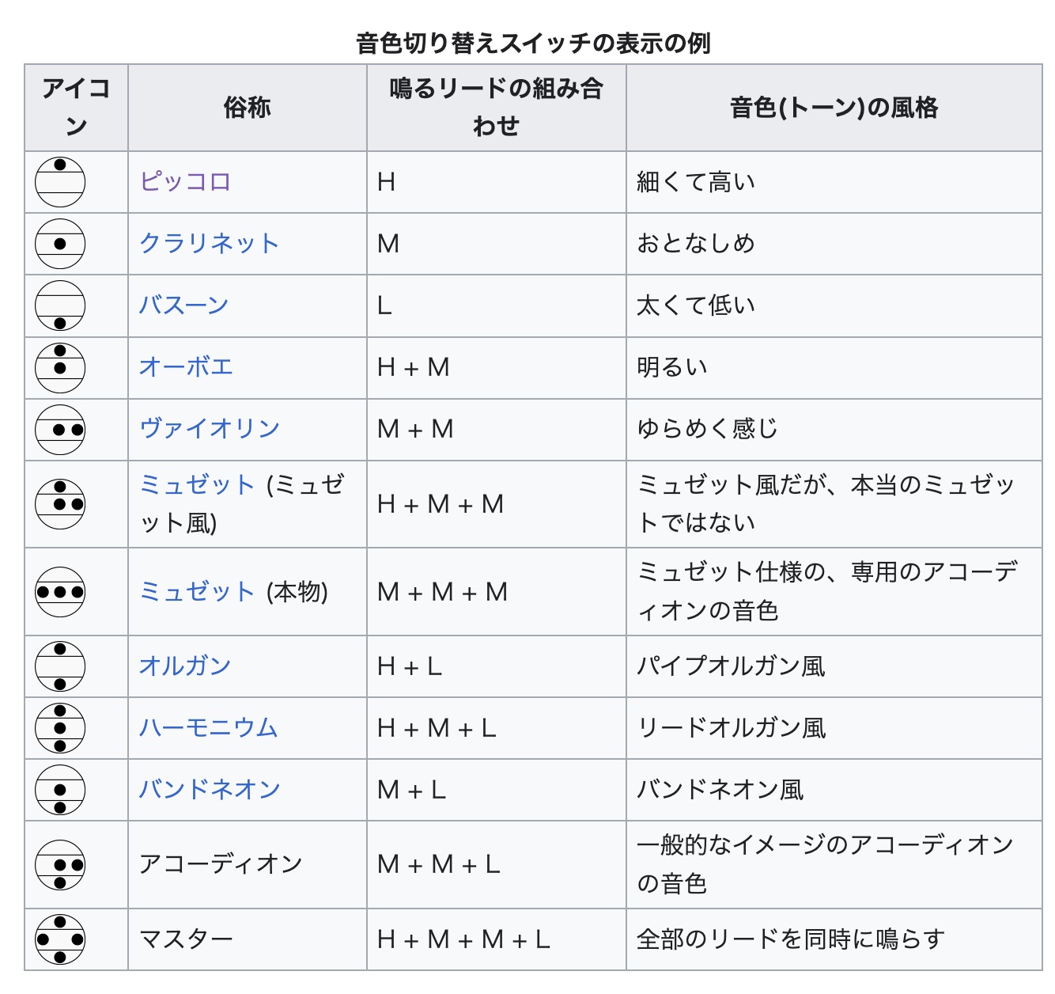Click the Clarinet single-dot middle icon
Image resolution: width=1055 pixels, height=994 pixels.
pyautogui.click(x=60, y=244)
